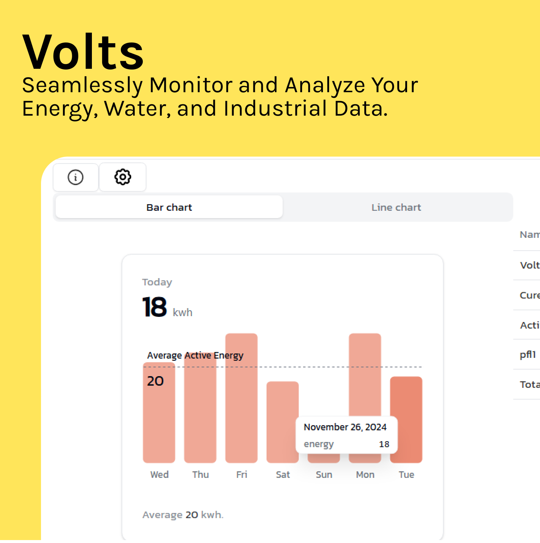Select the Volt row in table

click(x=529, y=265)
